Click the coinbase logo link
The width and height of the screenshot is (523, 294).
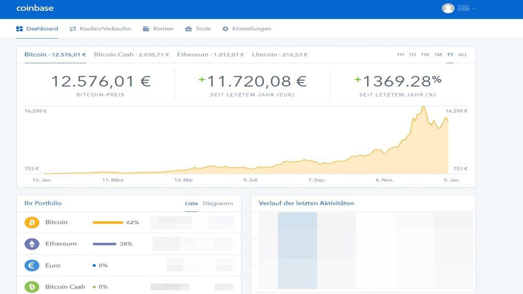pyautogui.click(x=35, y=8)
